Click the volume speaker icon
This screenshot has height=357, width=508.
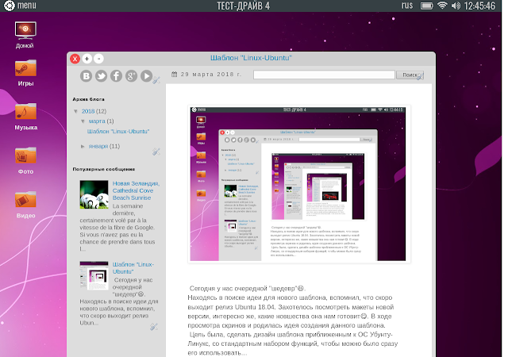pos(456,6)
